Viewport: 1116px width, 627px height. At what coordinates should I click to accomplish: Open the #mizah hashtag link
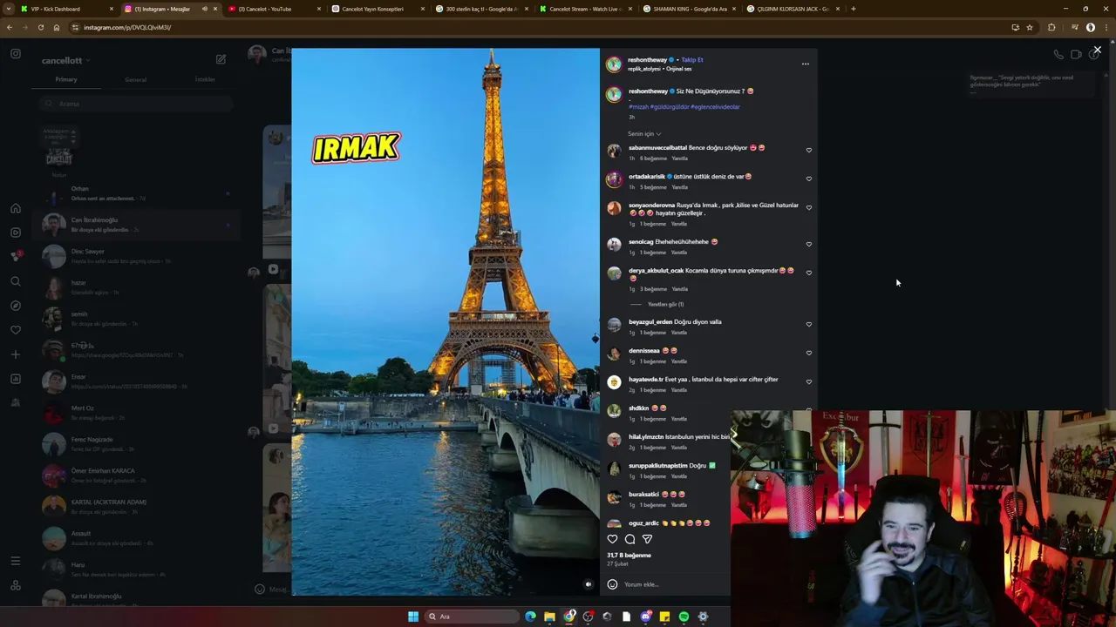click(x=638, y=106)
